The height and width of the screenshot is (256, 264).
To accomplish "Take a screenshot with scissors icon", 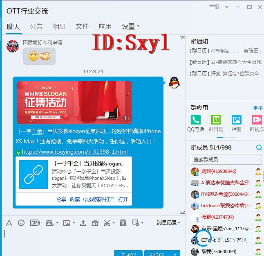I will [x=107, y=223].
